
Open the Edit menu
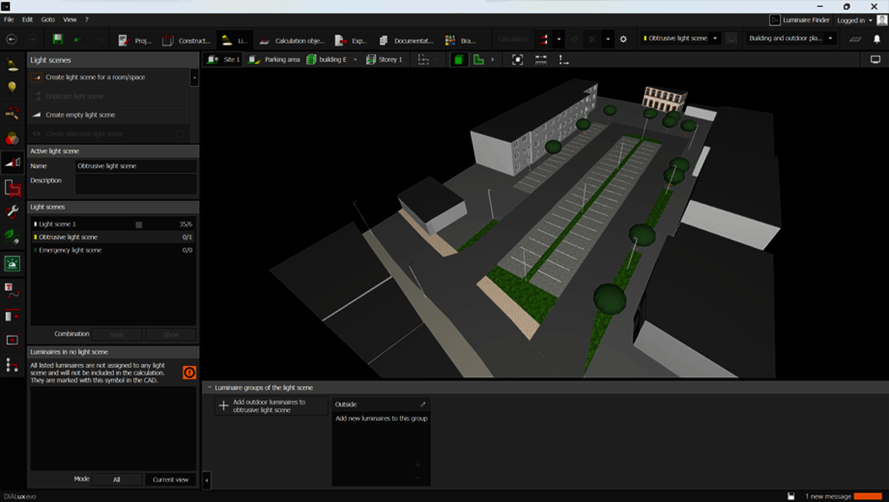pos(27,19)
